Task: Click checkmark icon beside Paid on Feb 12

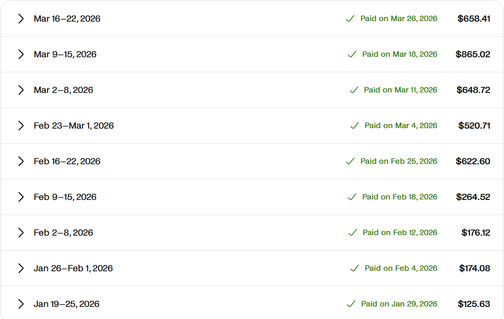Action: tap(353, 233)
